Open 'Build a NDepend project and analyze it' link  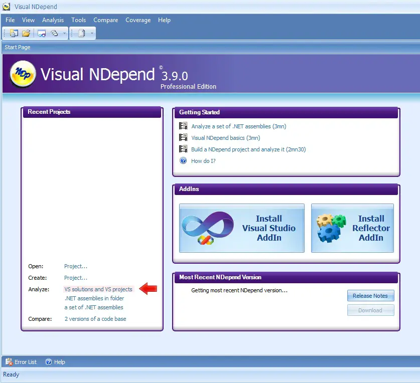[x=248, y=149]
